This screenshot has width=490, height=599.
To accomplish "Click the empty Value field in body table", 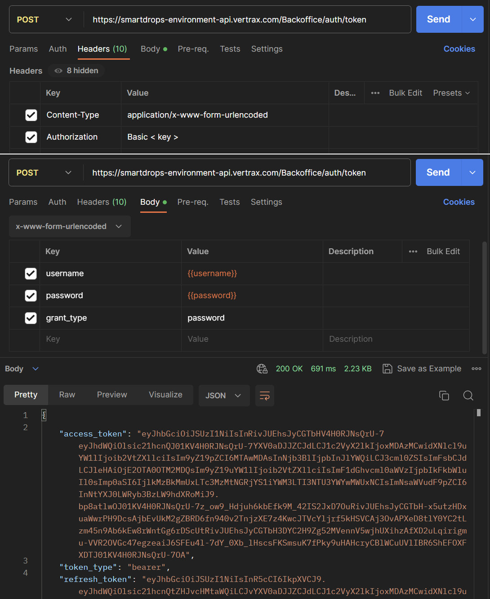I will pyautogui.click(x=252, y=339).
